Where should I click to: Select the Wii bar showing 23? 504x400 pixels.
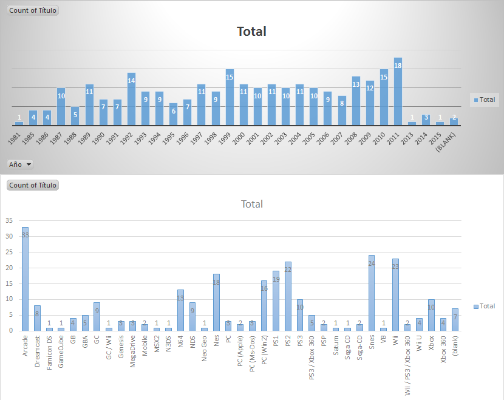click(x=395, y=294)
